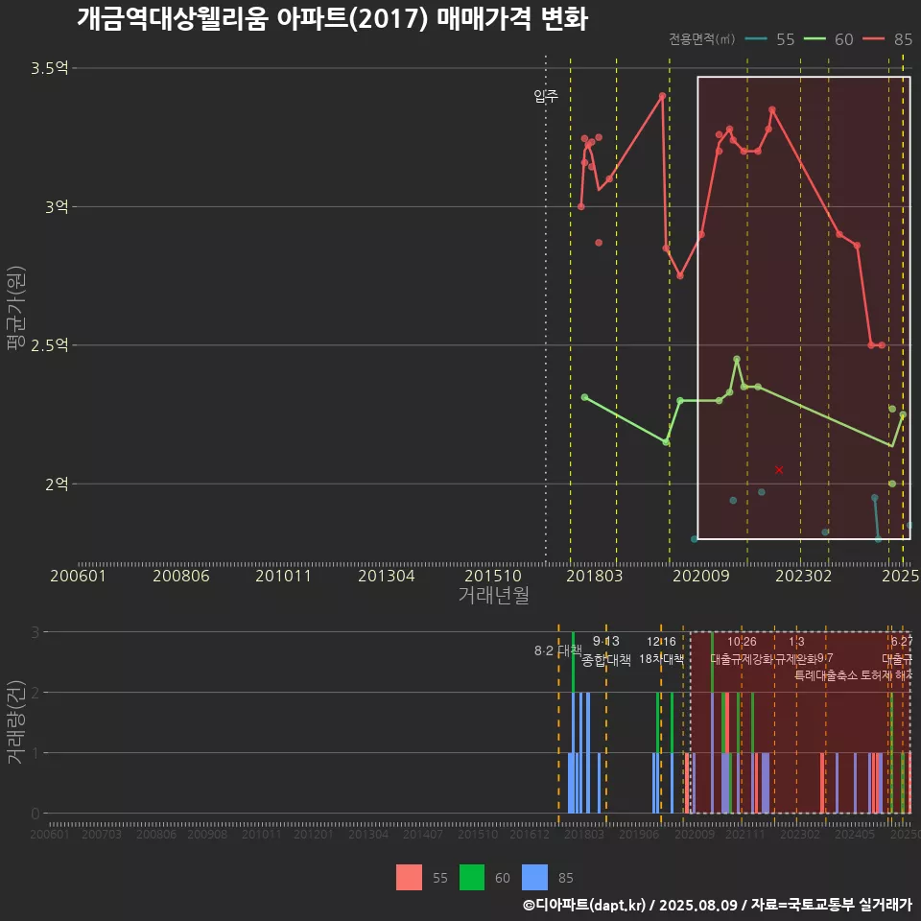
Task: Click the 201011 label on the price chart axis
Action: (283, 576)
